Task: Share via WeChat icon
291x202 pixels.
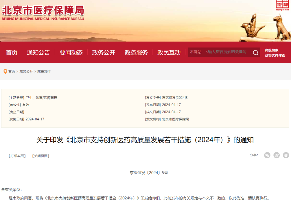Action: pyautogui.click(x=267, y=155)
